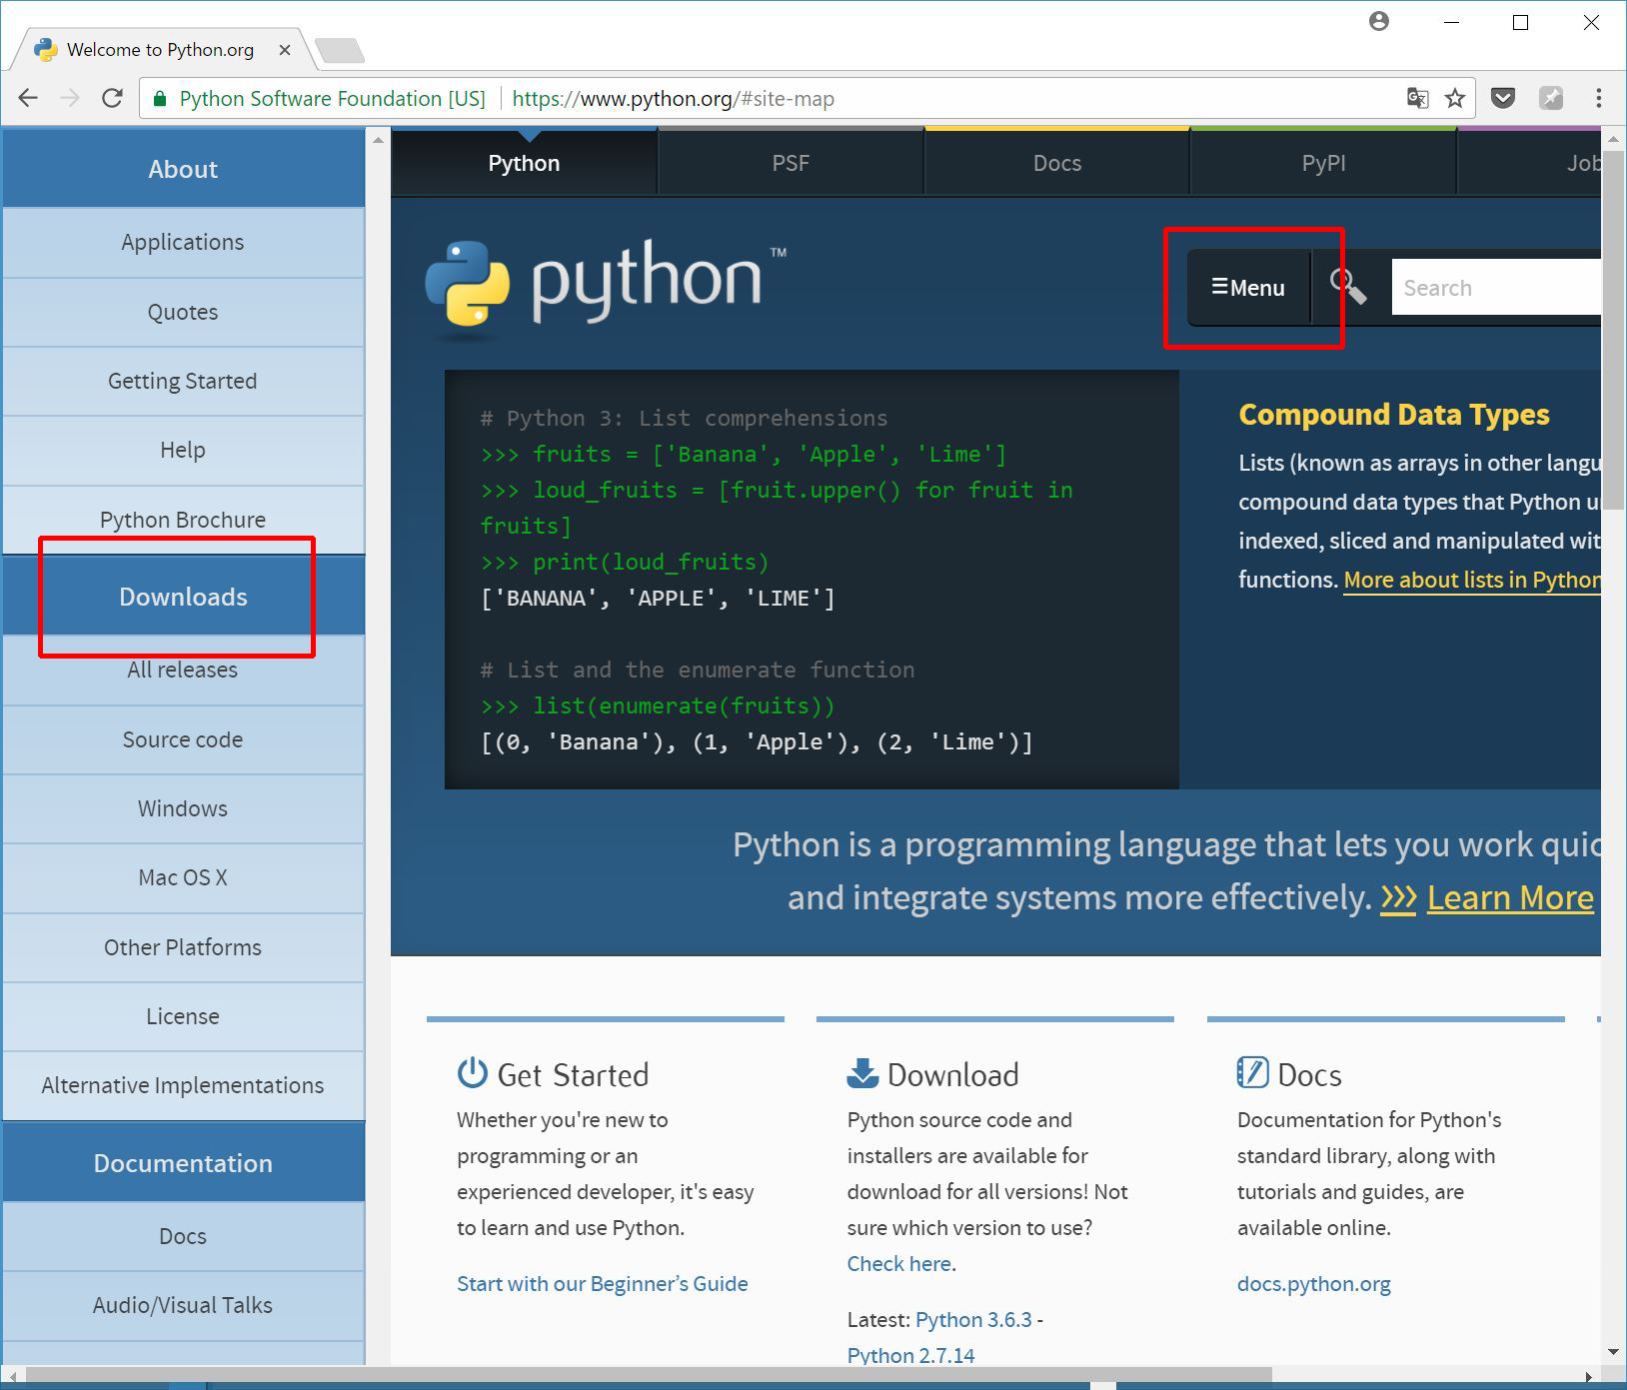Close the Welcome to Python.org tab
Image resolution: width=1627 pixels, height=1390 pixels.
(285, 50)
